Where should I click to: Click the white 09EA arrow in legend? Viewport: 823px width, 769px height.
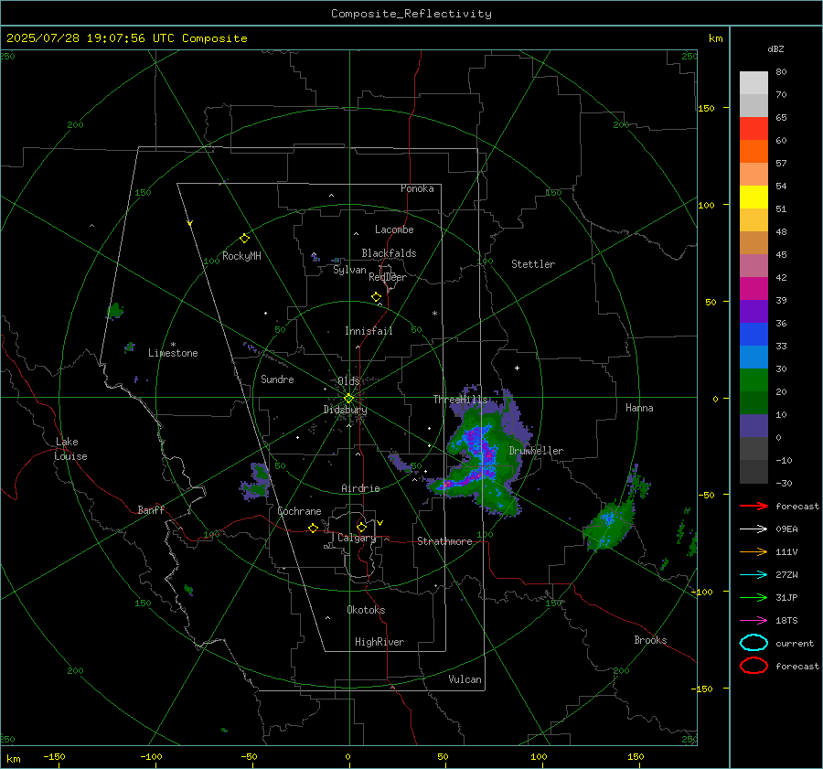pos(754,529)
